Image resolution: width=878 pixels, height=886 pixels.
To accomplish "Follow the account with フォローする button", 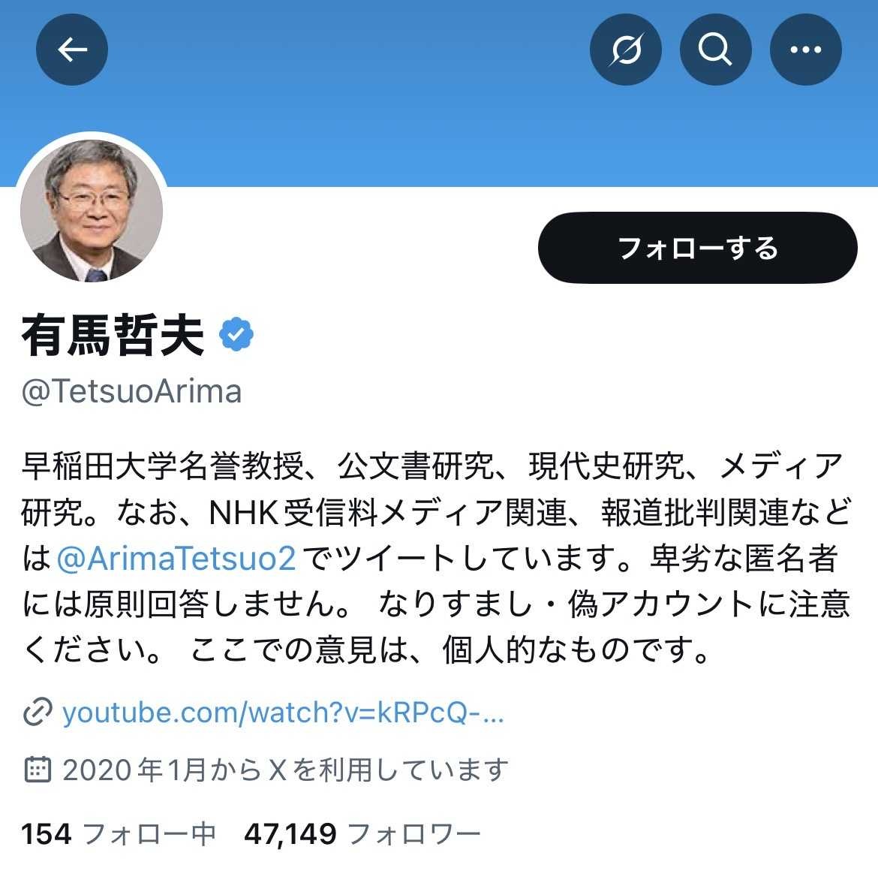I will point(698,248).
